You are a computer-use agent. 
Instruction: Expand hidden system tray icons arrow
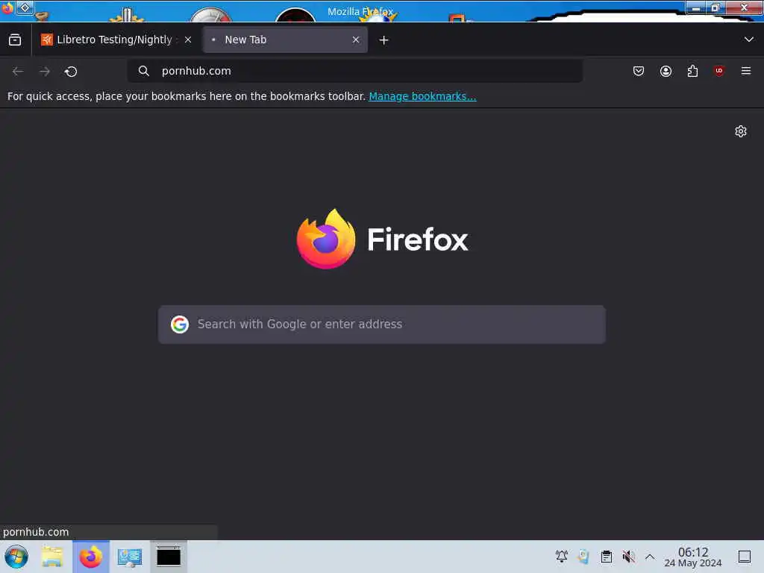coord(650,557)
